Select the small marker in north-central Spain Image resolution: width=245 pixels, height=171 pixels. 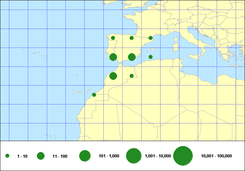(x=132, y=38)
